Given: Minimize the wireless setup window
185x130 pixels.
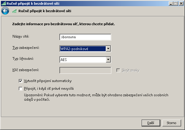Looking at the screenshot, I should click(171, 3).
